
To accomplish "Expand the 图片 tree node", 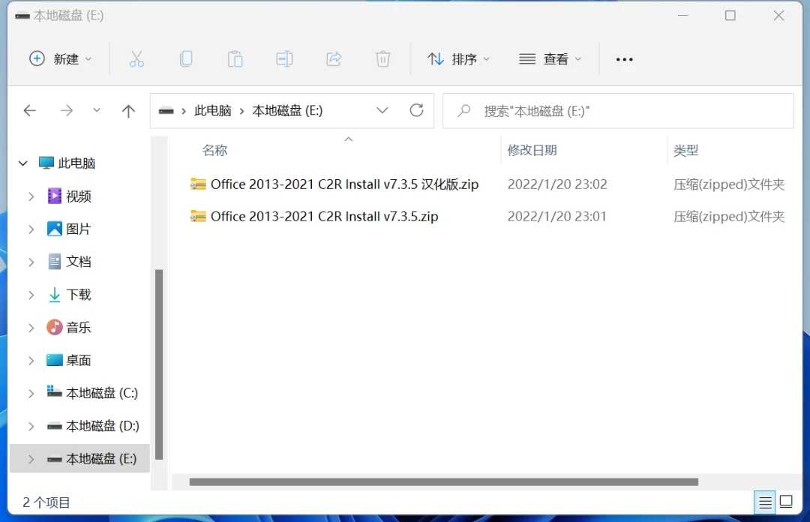I will click(31, 229).
